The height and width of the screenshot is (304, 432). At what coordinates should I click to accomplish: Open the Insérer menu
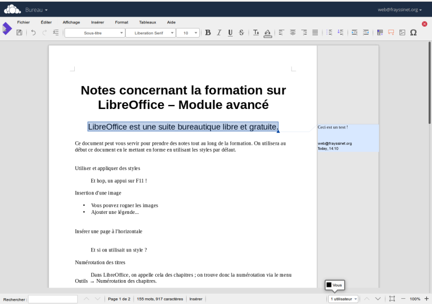pyautogui.click(x=98, y=22)
